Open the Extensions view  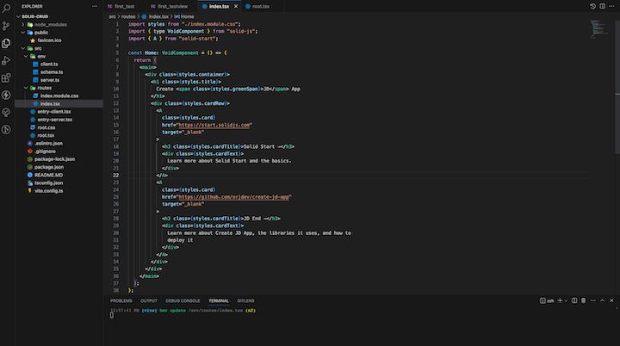6,77
